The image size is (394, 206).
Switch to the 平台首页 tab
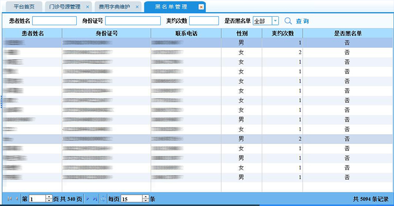point(24,7)
